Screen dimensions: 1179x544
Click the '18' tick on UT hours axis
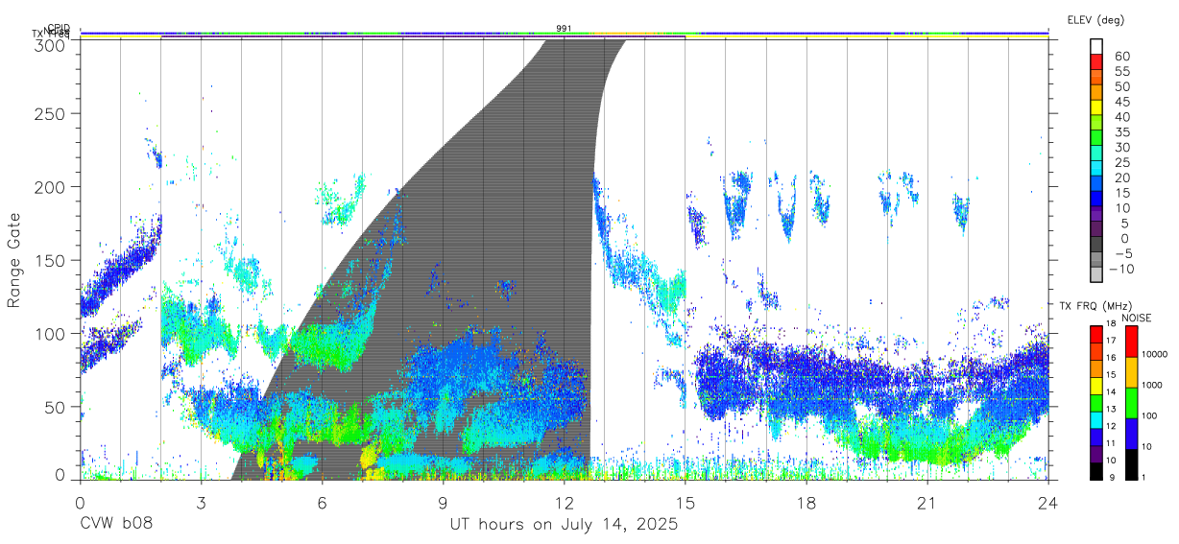point(806,504)
